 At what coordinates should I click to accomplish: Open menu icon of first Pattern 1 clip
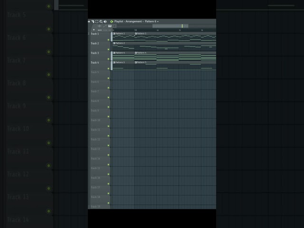click(114, 34)
